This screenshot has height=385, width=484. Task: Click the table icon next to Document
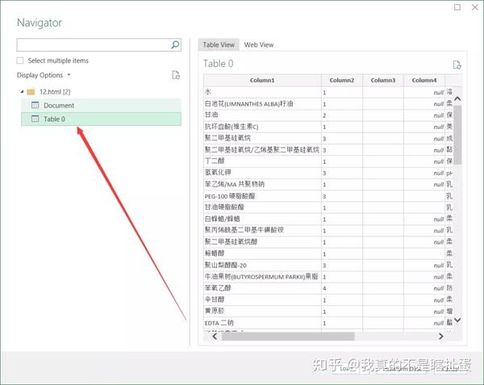tap(35, 105)
